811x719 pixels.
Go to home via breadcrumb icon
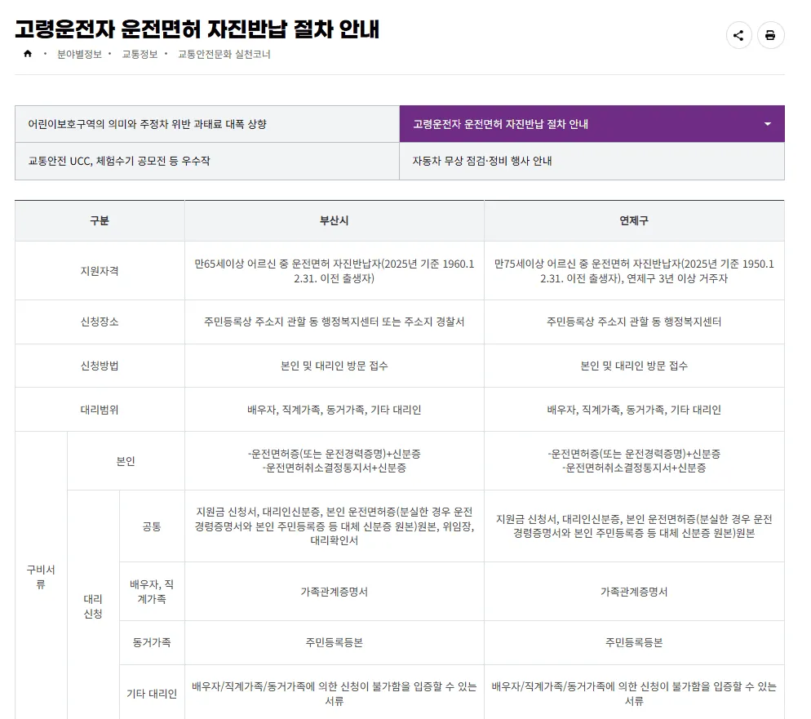[28, 54]
